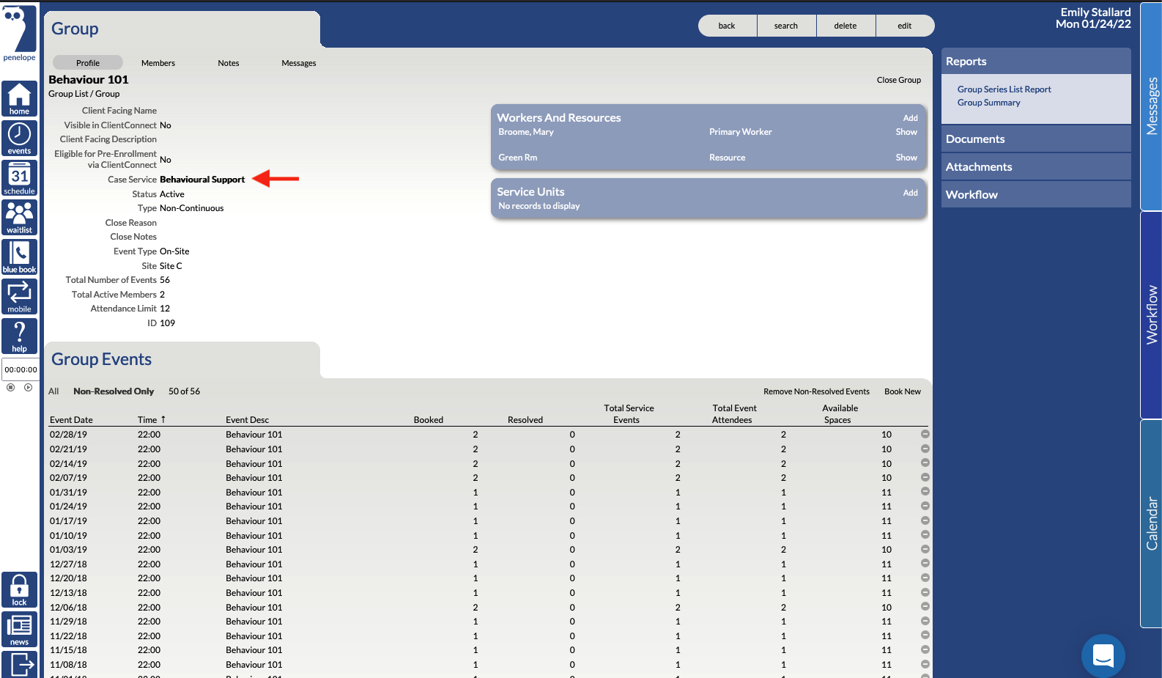Start the timer with the play button

[28, 388]
